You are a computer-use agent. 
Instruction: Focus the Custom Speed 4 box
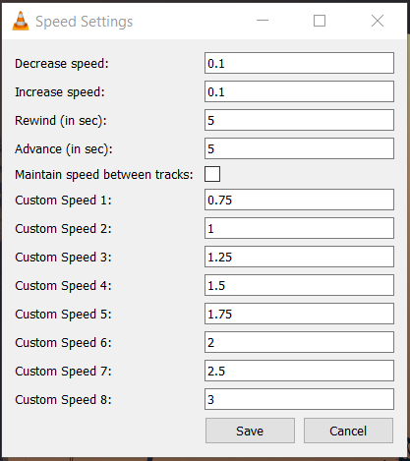point(299,285)
